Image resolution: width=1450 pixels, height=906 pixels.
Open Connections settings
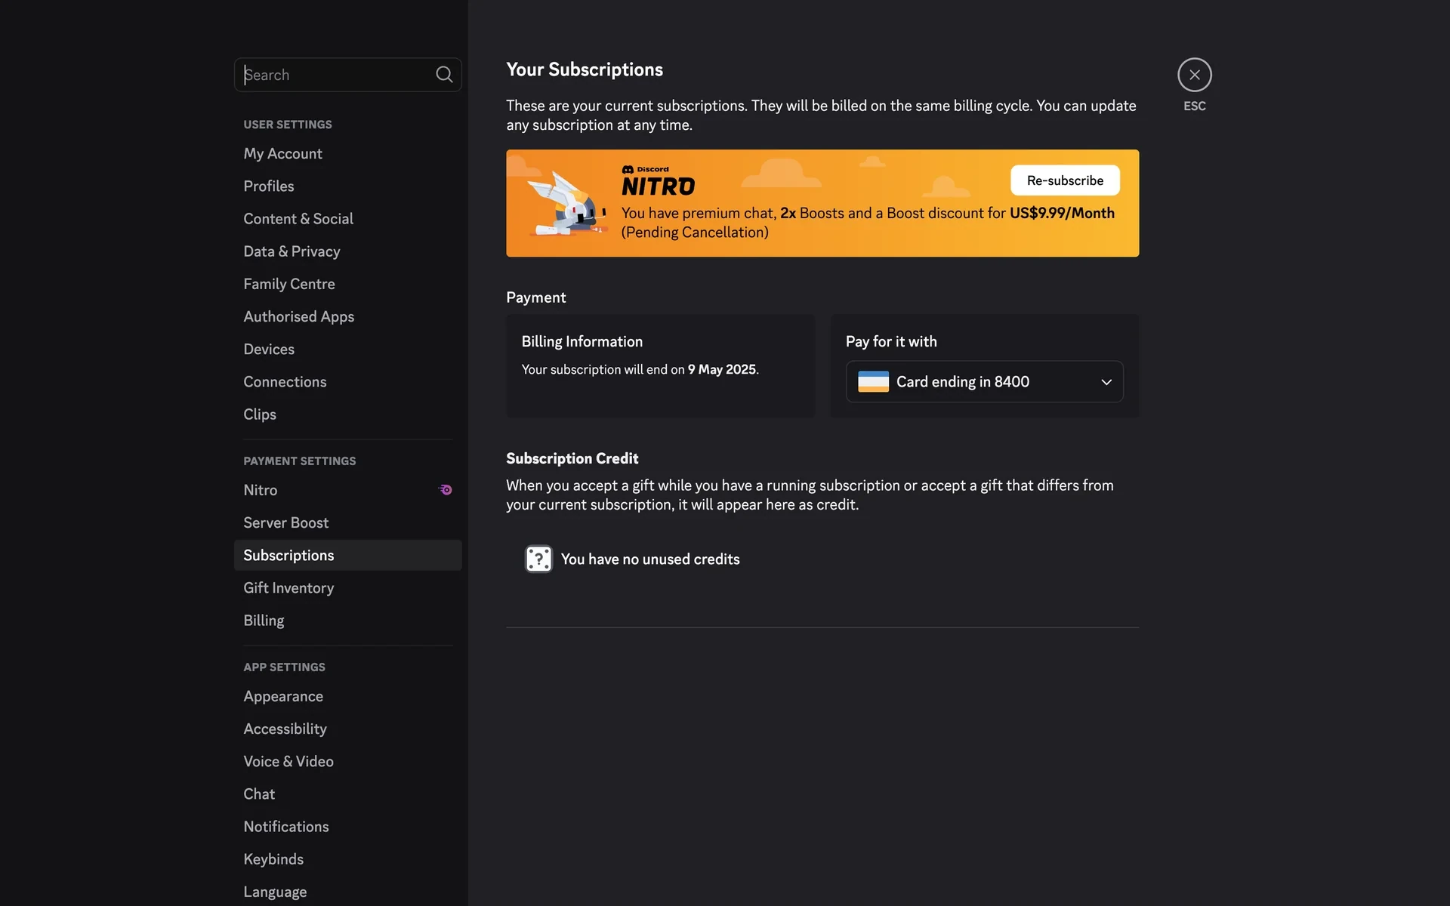pos(347,382)
